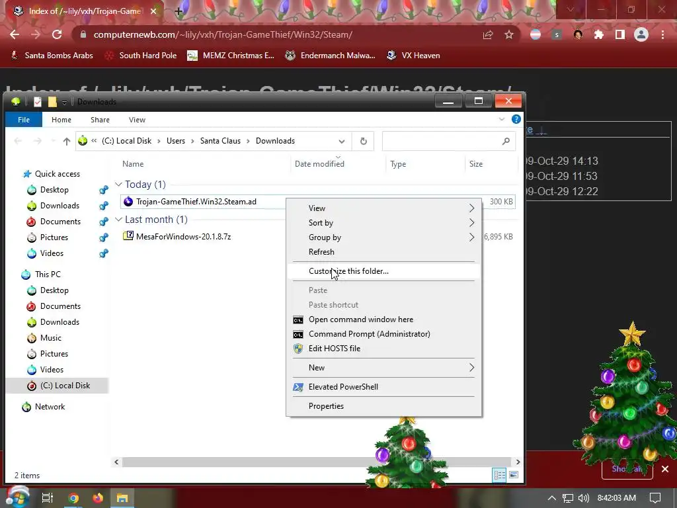Open a new Chrome tab
This screenshot has width=677, height=508.
click(179, 11)
